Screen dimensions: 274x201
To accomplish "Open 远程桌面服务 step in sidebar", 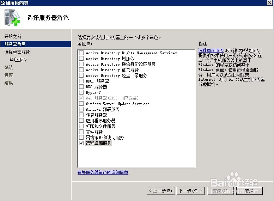I will [x=17, y=52].
